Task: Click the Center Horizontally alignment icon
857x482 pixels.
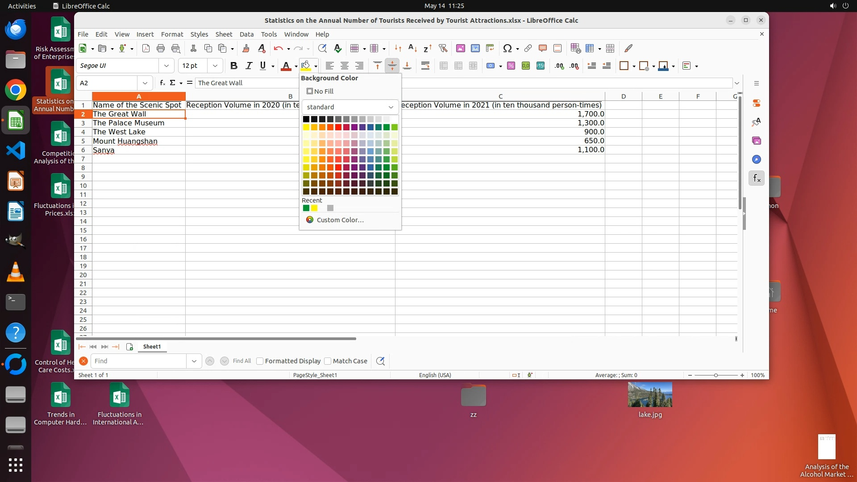Action: [345, 66]
